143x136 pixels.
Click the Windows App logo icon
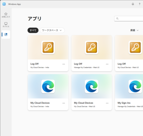4,4
